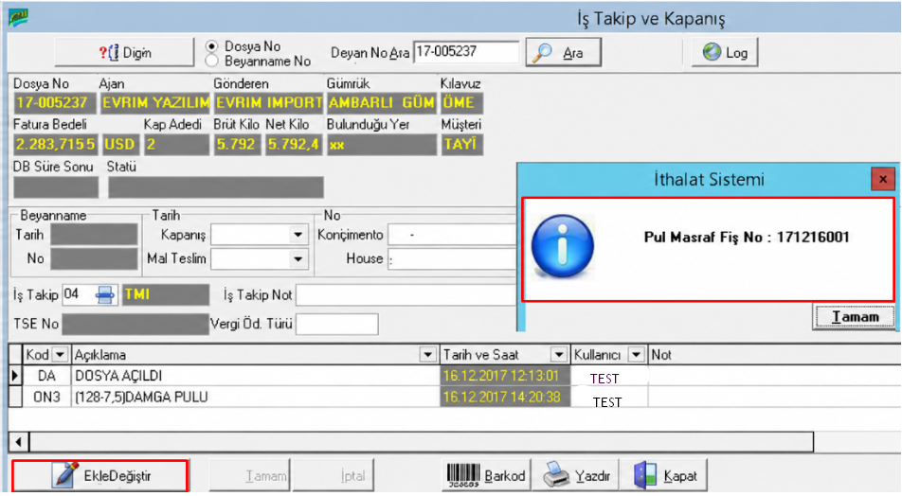
Task: Select the Dosya No radio button
Action: tap(212, 46)
